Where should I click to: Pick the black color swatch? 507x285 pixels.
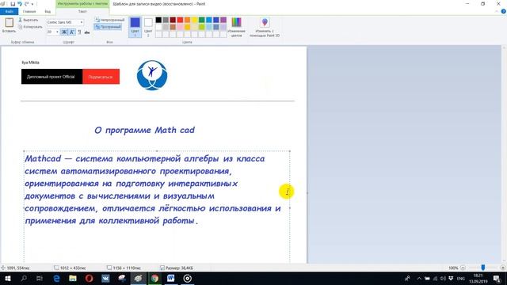point(158,20)
